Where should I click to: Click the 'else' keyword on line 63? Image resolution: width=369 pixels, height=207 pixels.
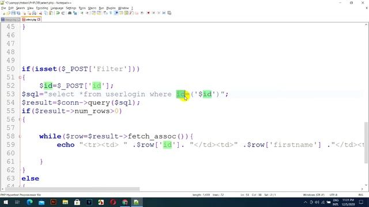pos(31,178)
